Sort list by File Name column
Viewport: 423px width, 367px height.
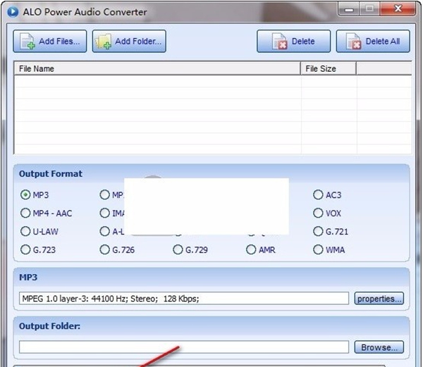[x=157, y=68]
